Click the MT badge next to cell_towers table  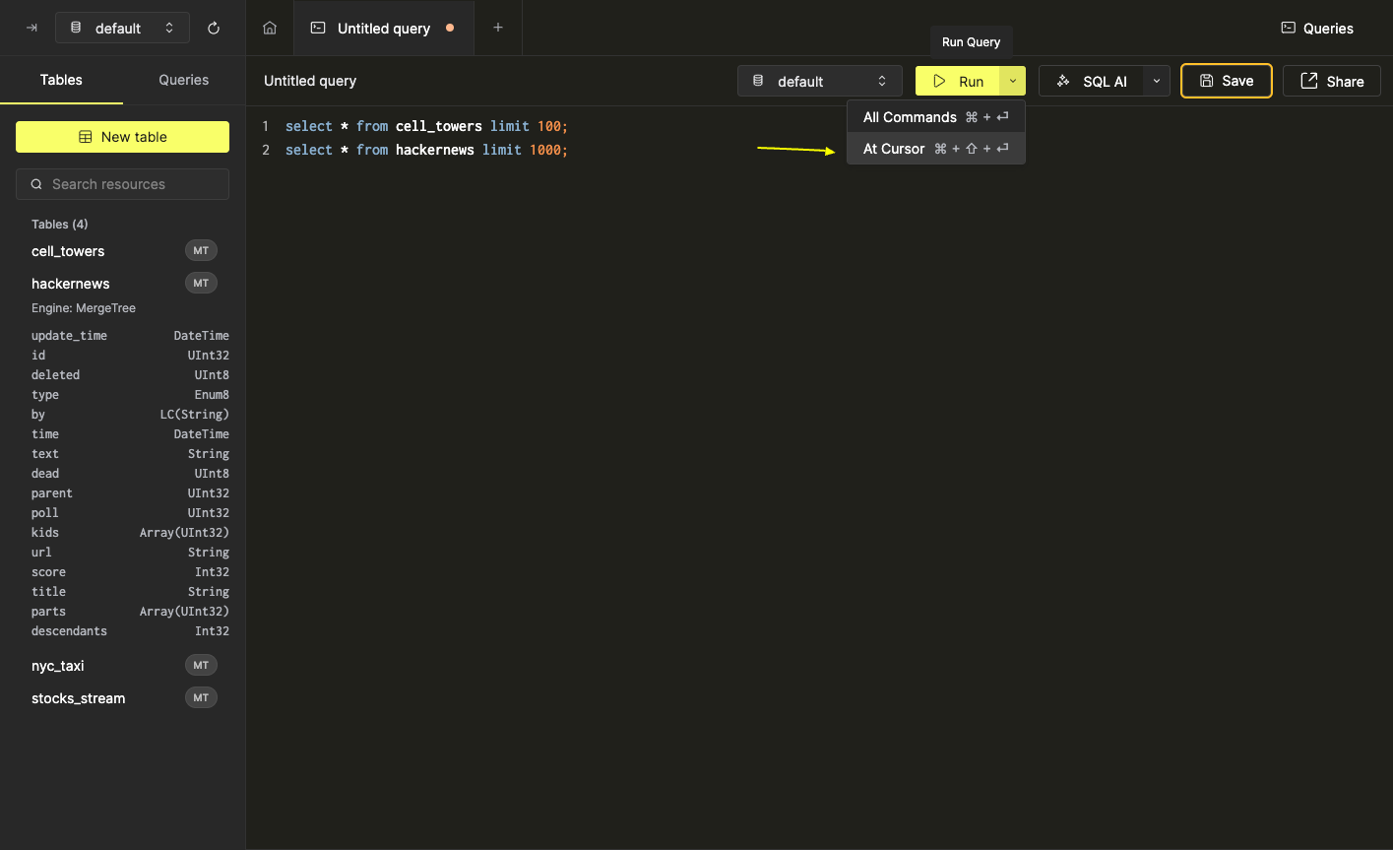tap(201, 250)
